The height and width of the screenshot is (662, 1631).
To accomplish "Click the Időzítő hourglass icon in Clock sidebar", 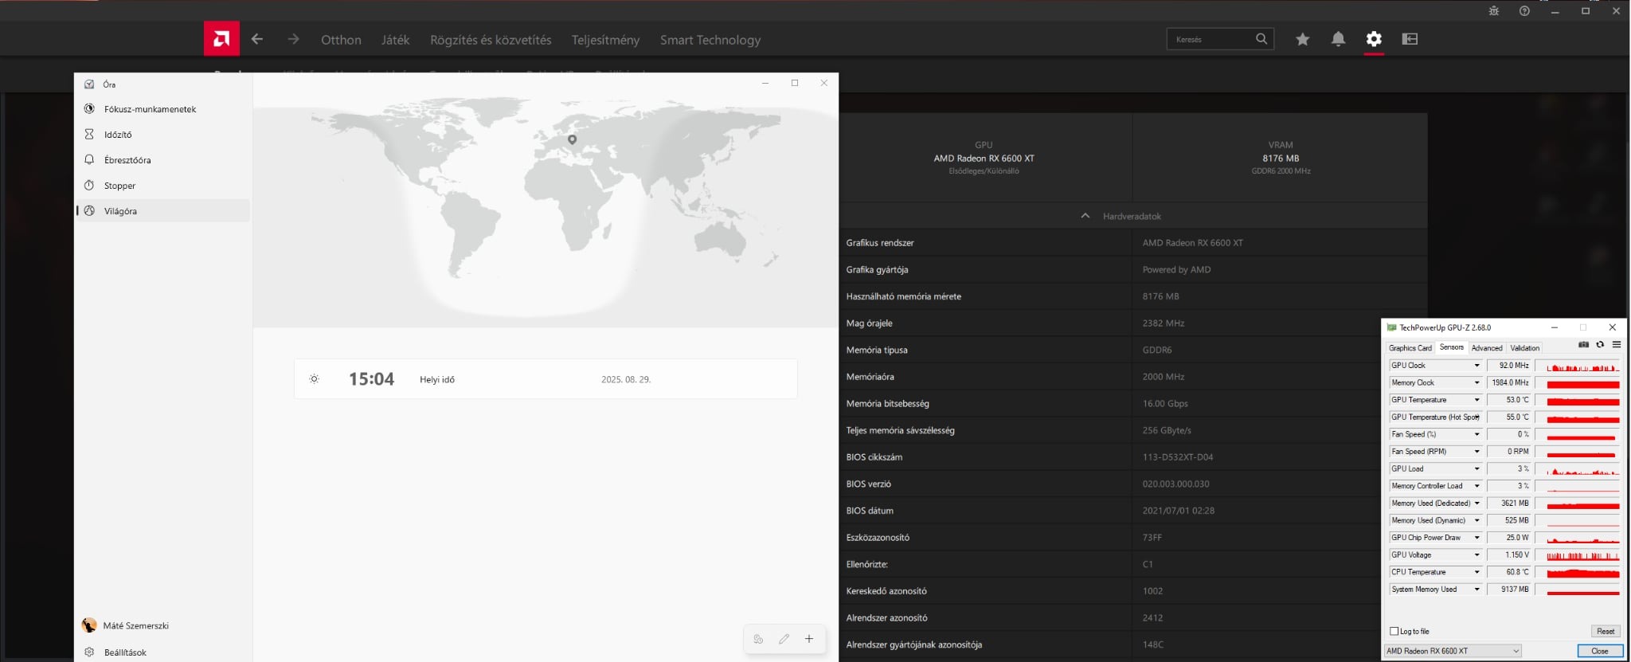I will 89,135.
